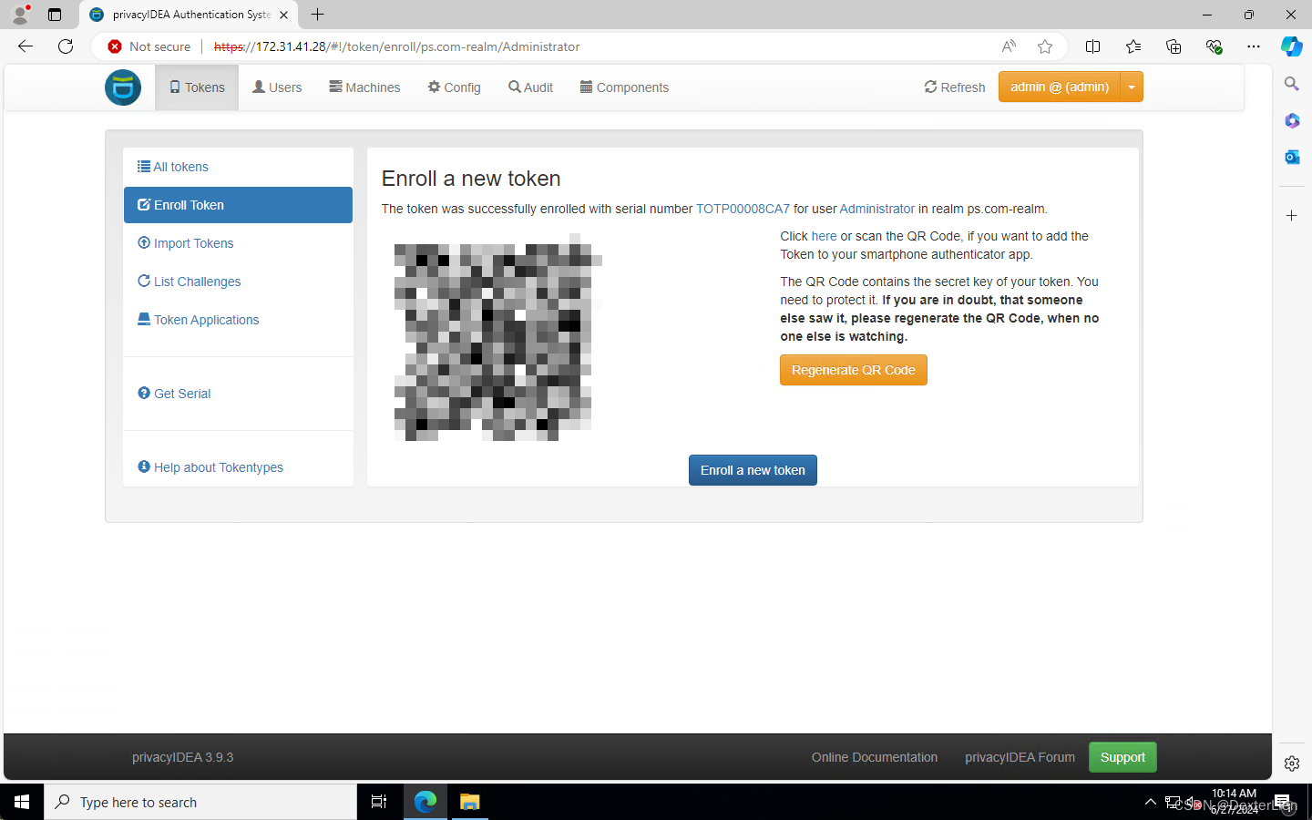Click the taskbar search box
The height and width of the screenshot is (820, 1312).
200,802
